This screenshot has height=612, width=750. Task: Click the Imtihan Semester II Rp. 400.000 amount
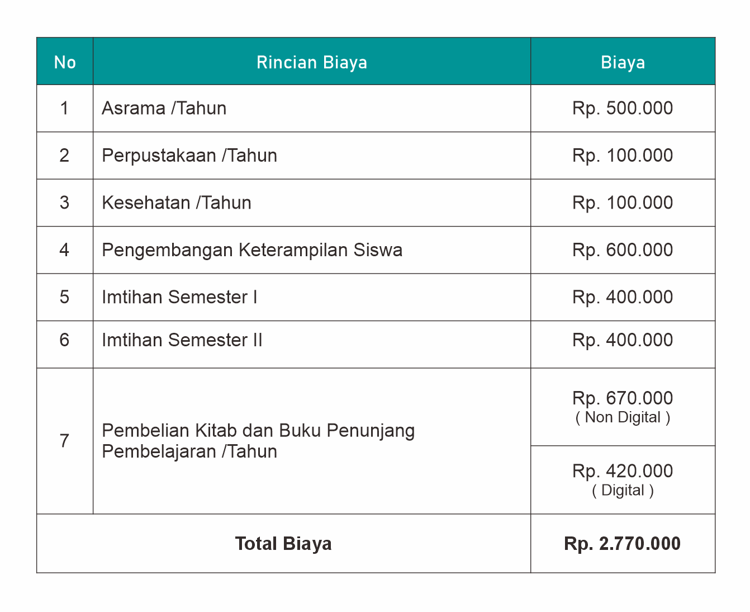pos(623,340)
